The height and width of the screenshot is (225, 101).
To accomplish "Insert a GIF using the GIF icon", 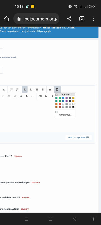I will [4, 89].
